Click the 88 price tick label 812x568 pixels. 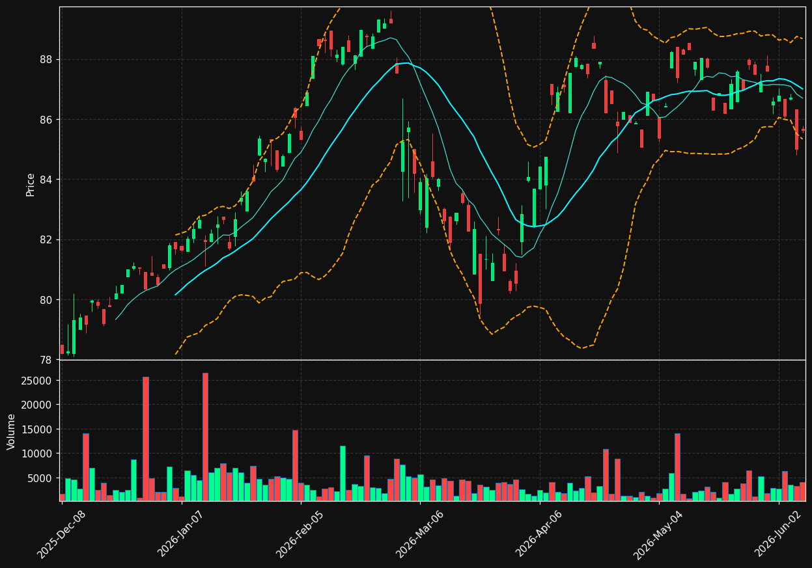pyautogui.click(x=47, y=60)
